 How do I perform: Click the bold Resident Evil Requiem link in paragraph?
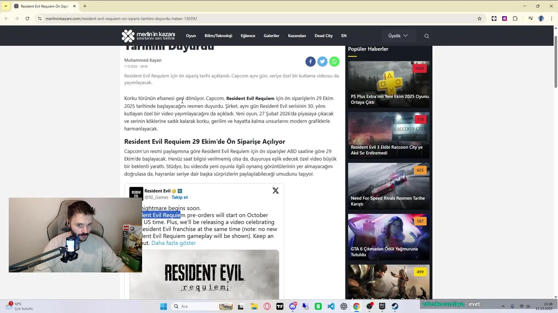click(250, 98)
